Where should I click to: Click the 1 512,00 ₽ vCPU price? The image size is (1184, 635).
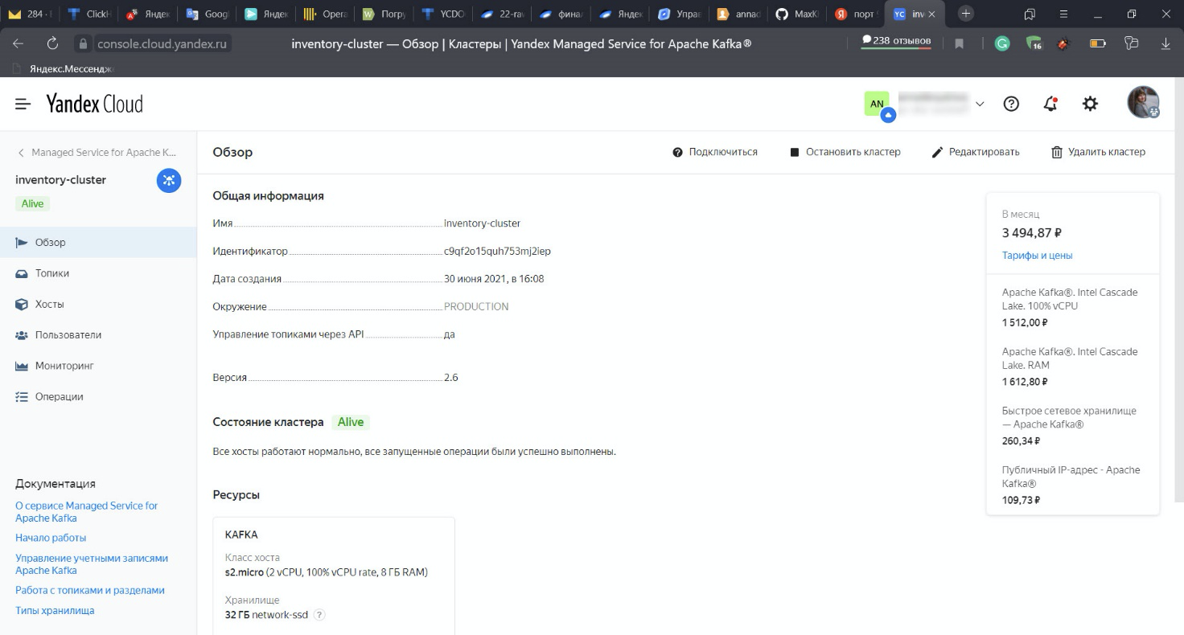pyautogui.click(x=1025, y=322)
